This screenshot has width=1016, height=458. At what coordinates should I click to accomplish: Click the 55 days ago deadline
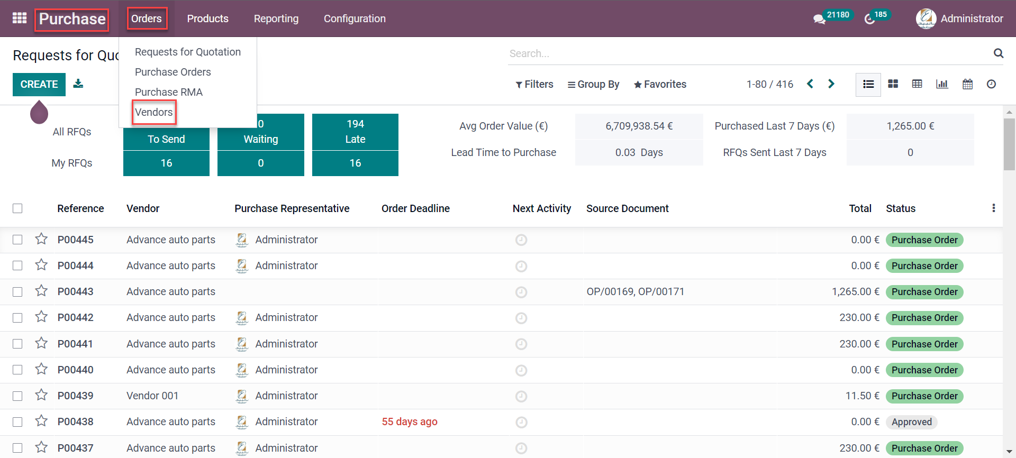410,422
